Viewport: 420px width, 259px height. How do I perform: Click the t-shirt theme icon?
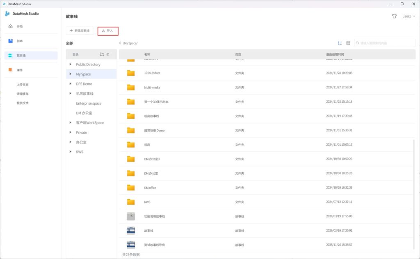point(394,16)
